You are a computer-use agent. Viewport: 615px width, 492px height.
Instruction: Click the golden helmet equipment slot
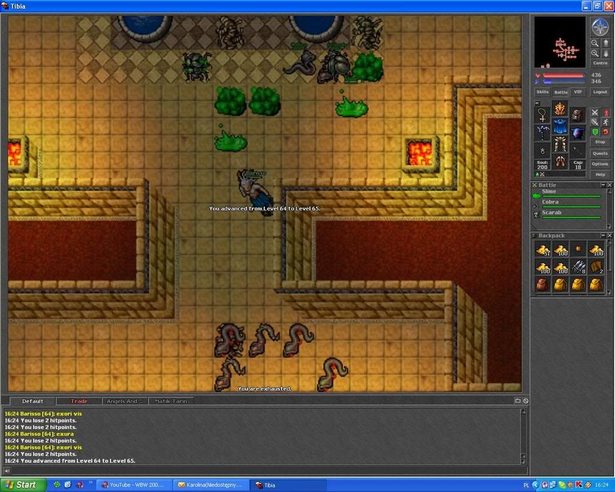560,109
